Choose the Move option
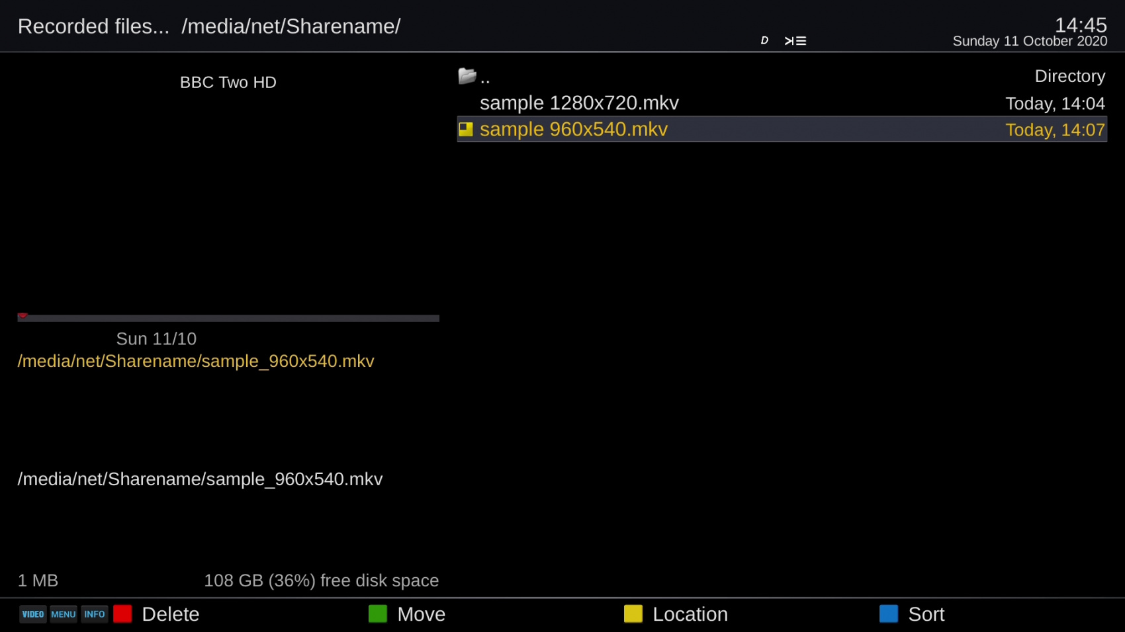Image resolution: width=1125 pixels, height=632 pixels. point(422,614)
